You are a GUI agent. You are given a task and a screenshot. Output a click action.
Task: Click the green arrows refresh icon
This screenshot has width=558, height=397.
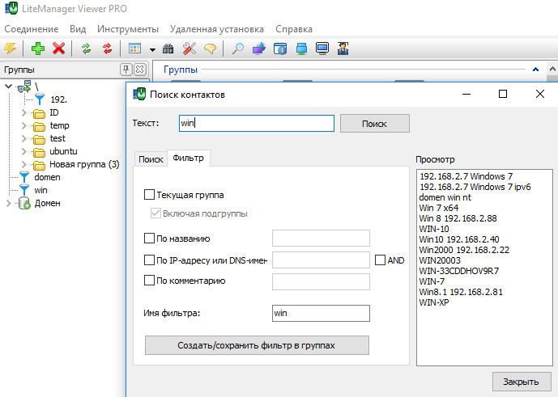86,49
